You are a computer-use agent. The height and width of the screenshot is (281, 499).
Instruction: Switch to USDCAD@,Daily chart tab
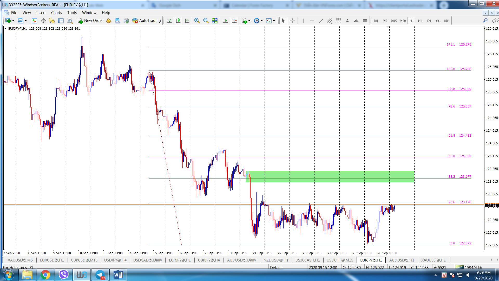coord(148,260)
